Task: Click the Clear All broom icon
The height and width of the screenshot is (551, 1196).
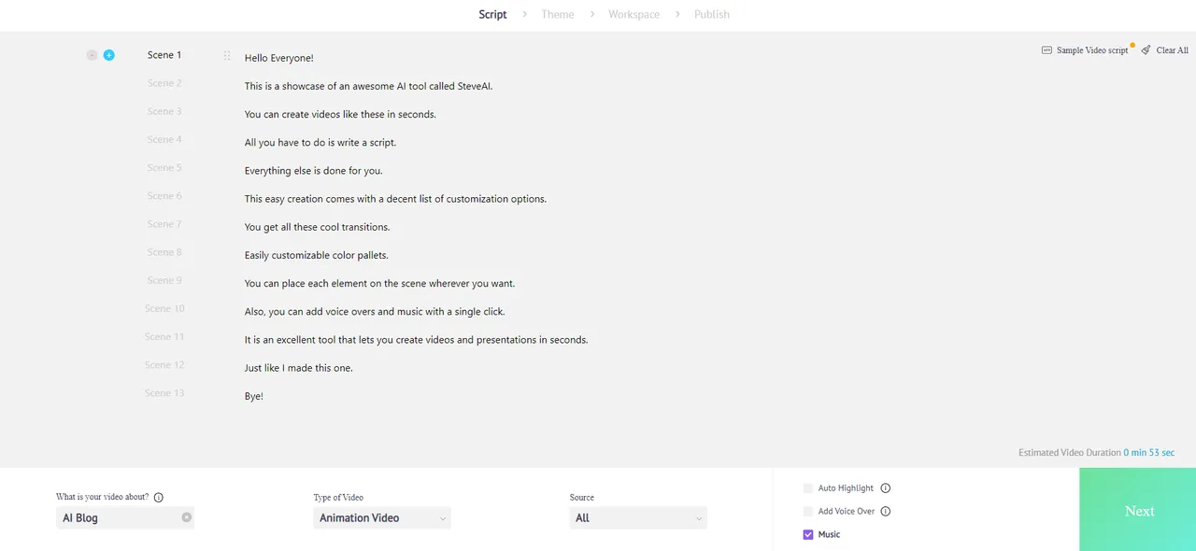Action: 1146,50
